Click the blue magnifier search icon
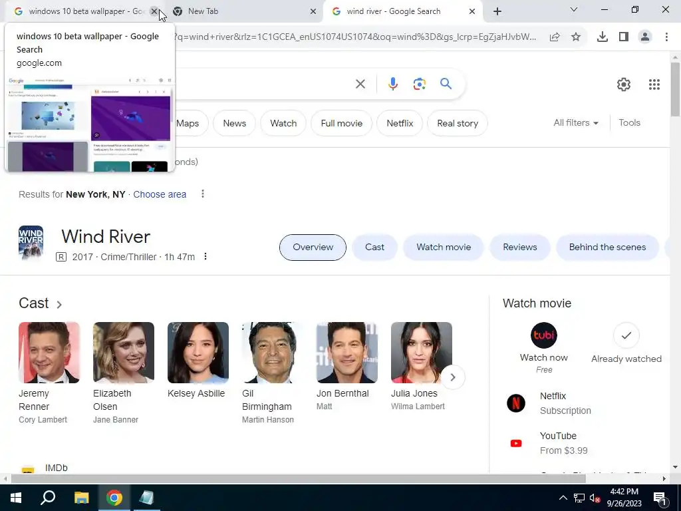 (x=446, y=83)
